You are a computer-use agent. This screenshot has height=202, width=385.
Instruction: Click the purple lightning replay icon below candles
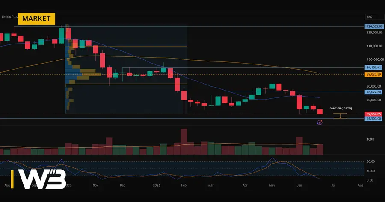point(320,122)
